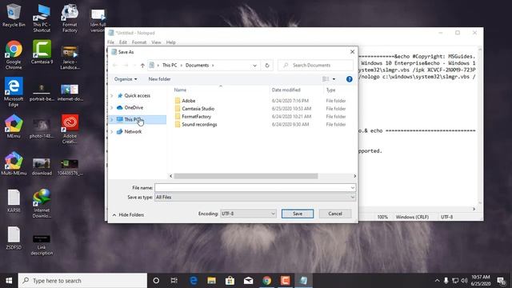The image size is (512, 288).
Task: Open the download image file on the desktop
Action: point(42,167)
